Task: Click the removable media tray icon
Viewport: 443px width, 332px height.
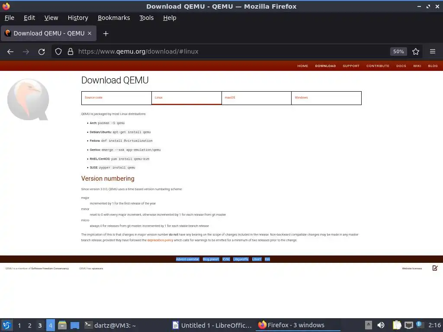Action: click(369, 325)
